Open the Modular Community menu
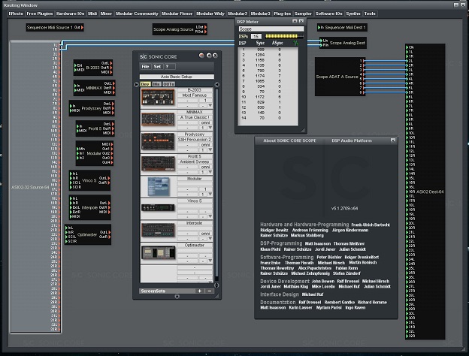 [x=137, y=14]
